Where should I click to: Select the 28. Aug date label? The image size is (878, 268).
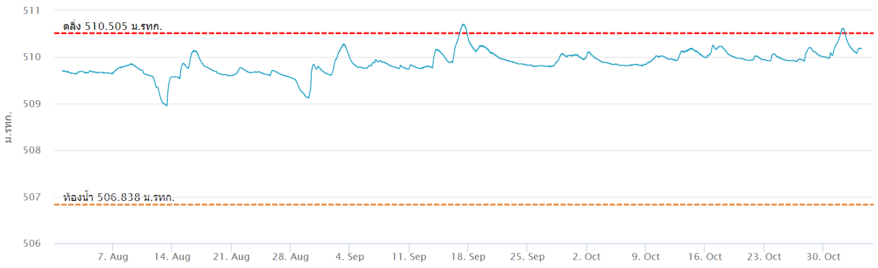click(290, 257)
